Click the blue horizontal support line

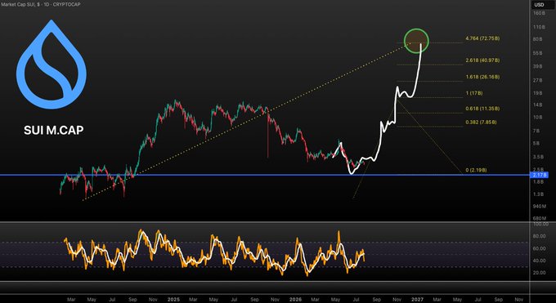click(264, 175)
